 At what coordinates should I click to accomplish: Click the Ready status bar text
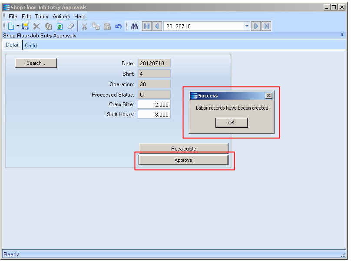point(11,254)
